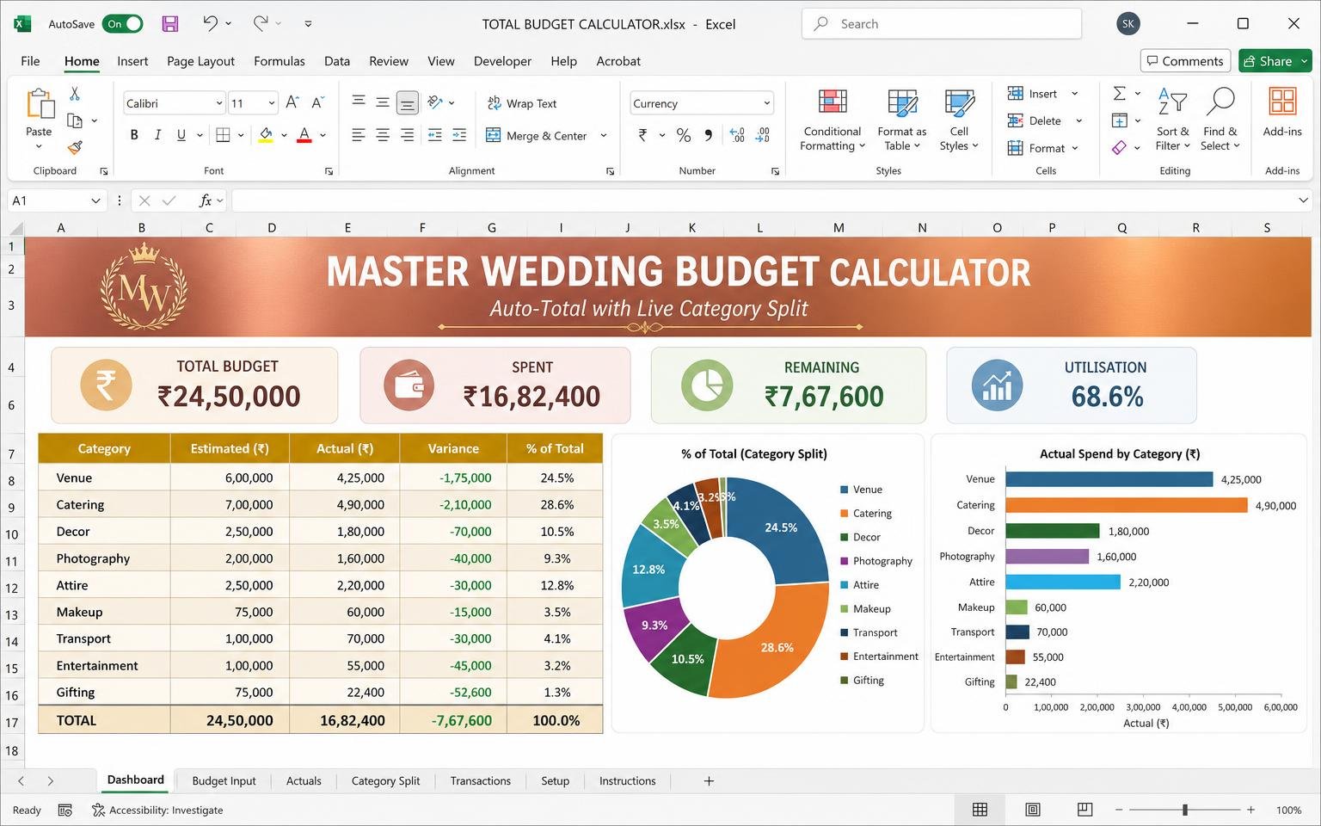Screen dimensions: 1321x826
Task: Toggle Align Left horizontal alignment
Action: 359,135
